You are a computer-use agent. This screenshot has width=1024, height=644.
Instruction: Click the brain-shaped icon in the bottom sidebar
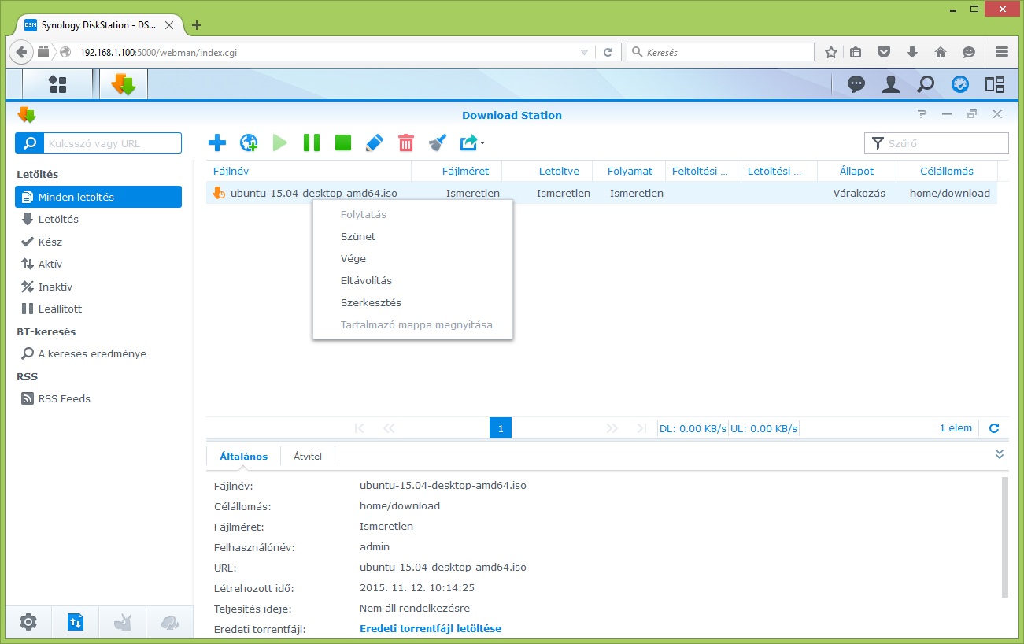click(169, 622)
